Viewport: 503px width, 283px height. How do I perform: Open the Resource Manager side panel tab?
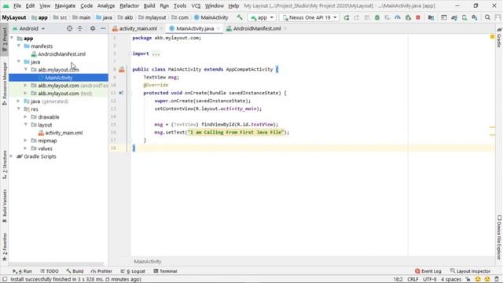tap(4, 84)
